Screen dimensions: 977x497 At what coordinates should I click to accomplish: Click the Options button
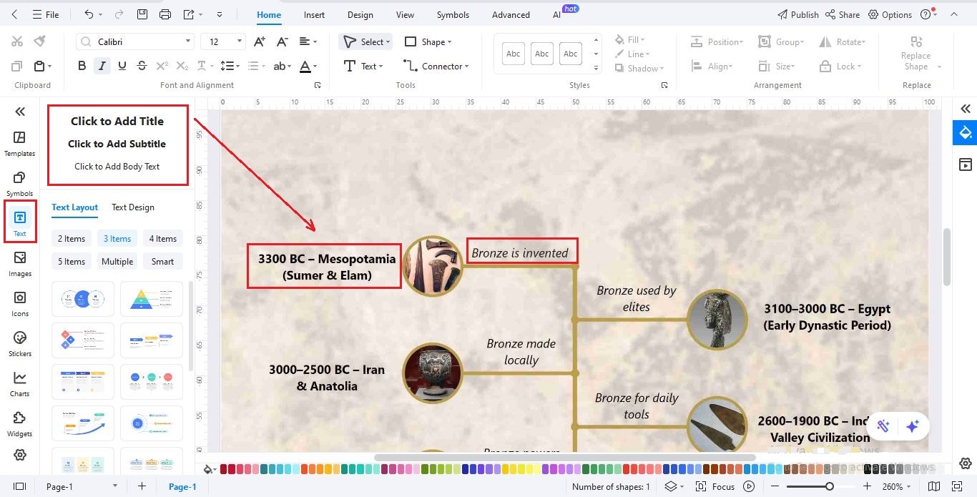click(890, 14)
